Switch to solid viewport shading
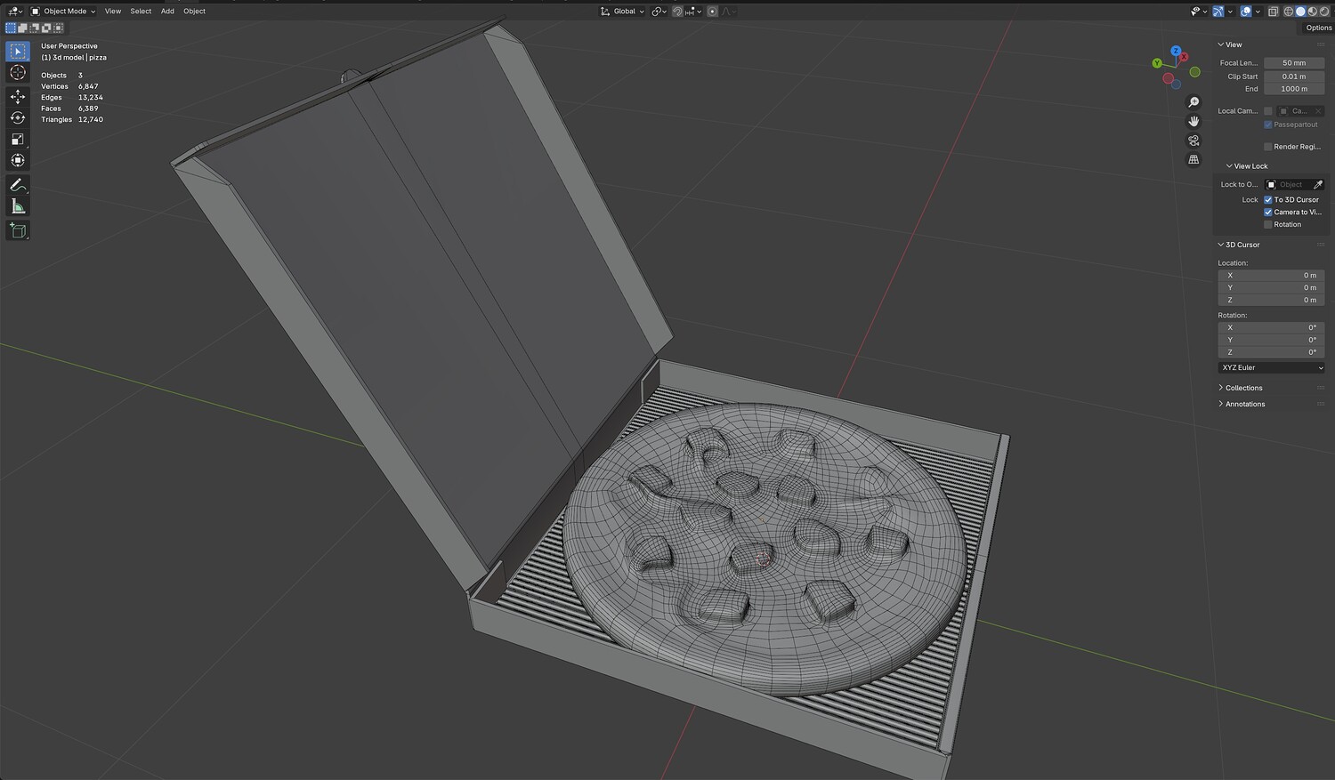Image resolution: width=1335 pixels, height=780 pixels. tap(1300, 12)
